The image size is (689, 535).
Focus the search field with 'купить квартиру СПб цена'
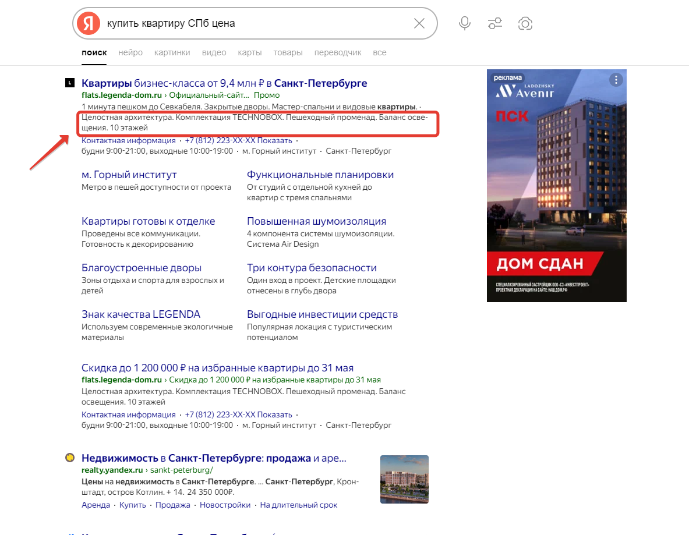[255, 23]
